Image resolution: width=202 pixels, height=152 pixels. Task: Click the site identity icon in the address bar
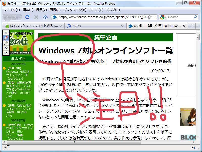55,18
